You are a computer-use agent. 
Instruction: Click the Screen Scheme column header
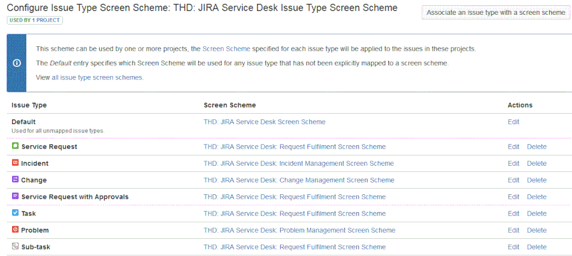[x=230, y=105]
